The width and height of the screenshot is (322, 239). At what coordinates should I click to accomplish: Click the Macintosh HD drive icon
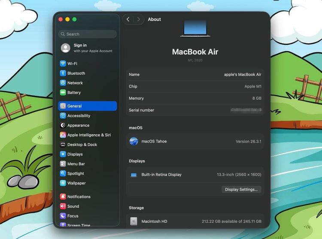[134, 221]
